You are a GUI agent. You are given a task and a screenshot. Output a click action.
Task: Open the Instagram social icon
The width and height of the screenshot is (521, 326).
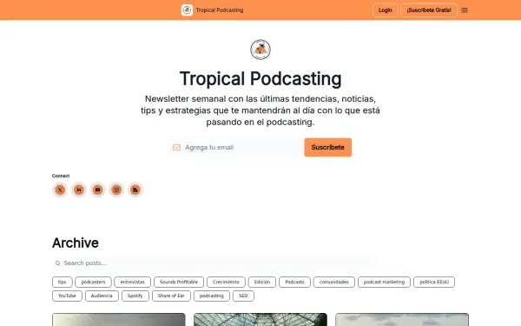click(116, 190)
